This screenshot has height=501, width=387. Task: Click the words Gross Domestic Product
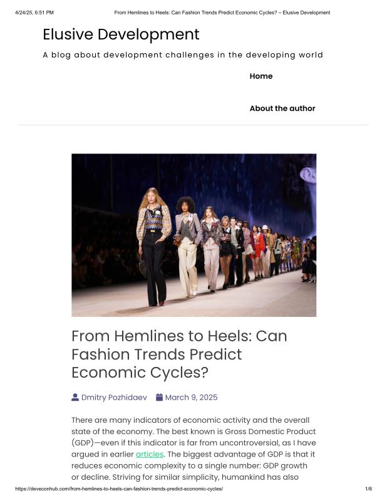coord(271,431)
